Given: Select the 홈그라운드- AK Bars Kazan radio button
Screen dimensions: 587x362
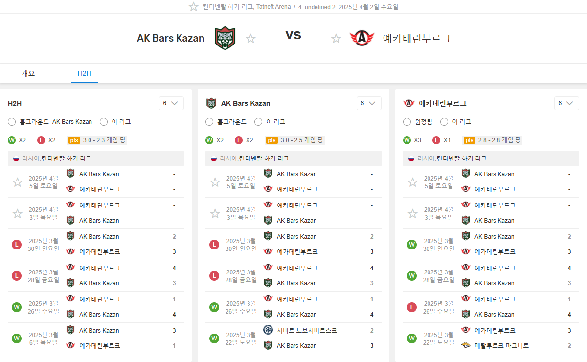Looking at the screenshot, I should [x=12, y=122].
